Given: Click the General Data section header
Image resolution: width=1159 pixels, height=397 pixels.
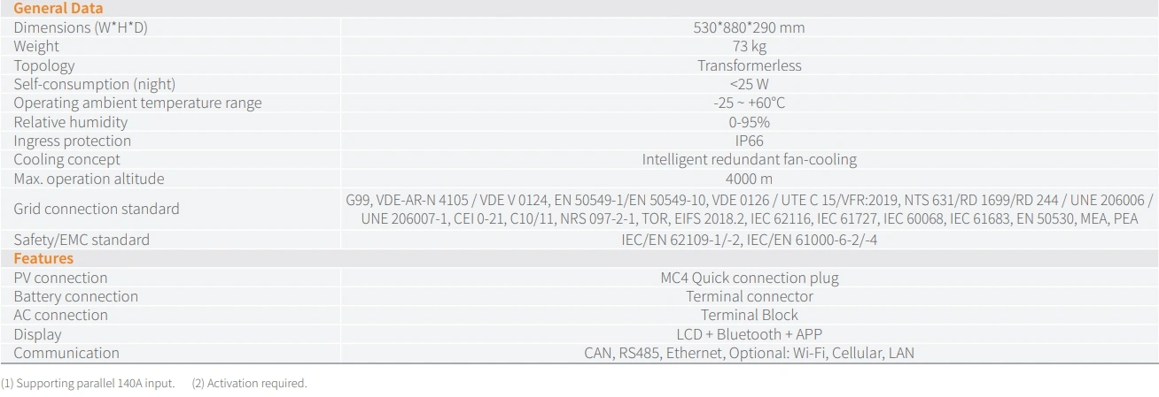Looking at the screenshot, I should click(58, 8).
